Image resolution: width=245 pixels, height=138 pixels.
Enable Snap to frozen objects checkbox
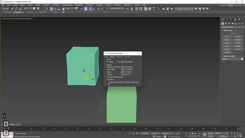point(108,77)
